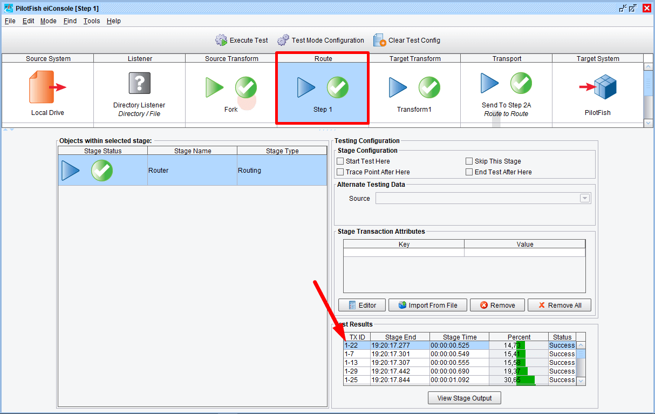Click the Stage Type column header
655x414 pixels.
tap(282, 151)
